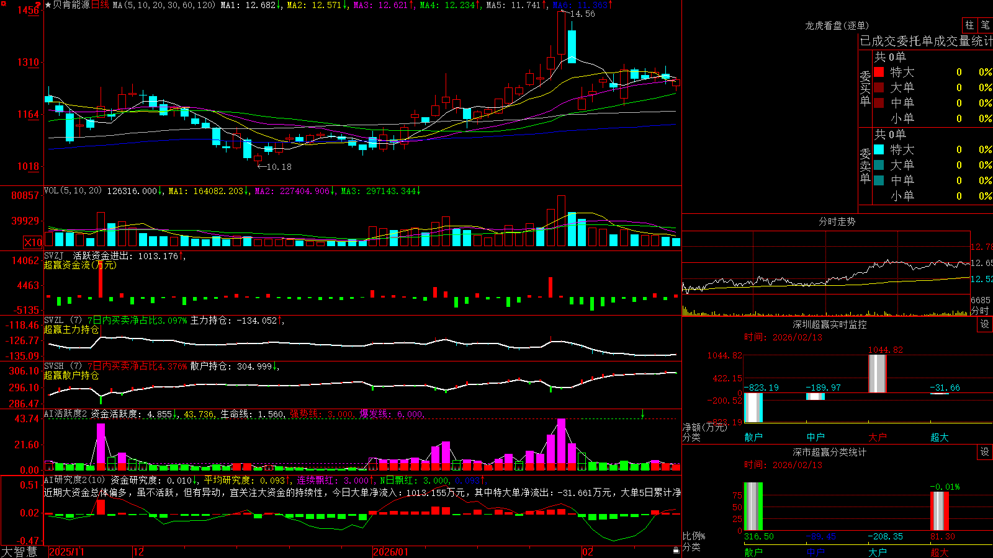This screenshot has height=558, width=993.
Task: Click the 81.30 value under 超大 bar
Action: coord(943,536)
